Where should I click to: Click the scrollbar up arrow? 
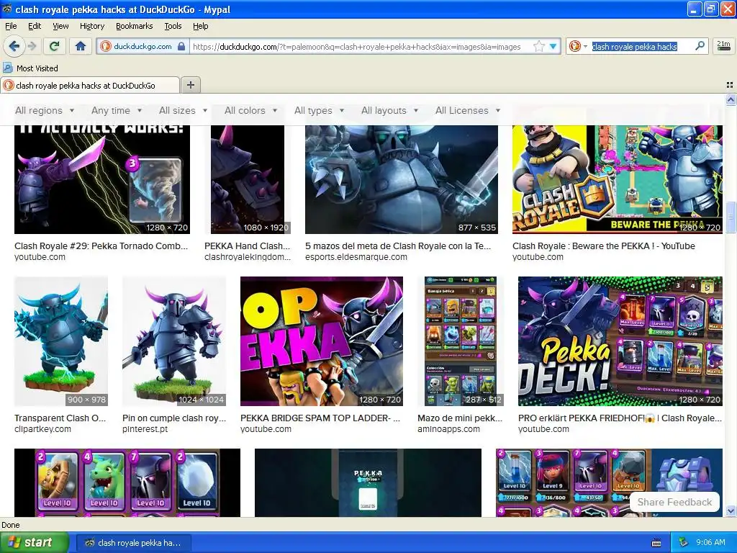tap(731, 99)
